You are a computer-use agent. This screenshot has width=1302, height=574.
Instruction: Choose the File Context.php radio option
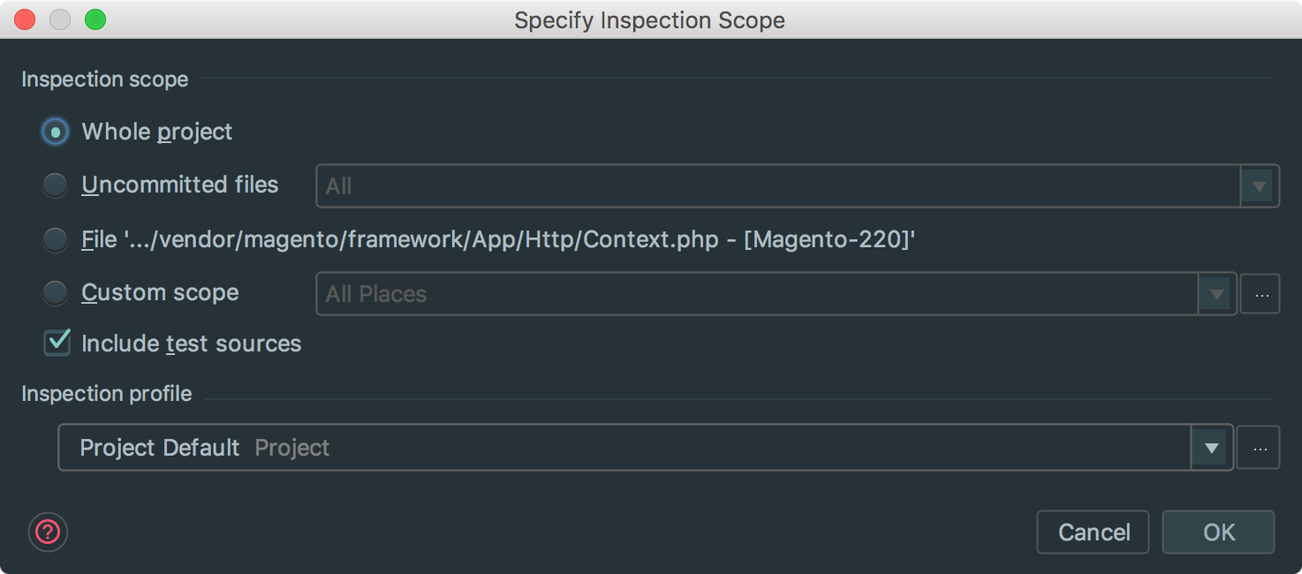pos(56,239)
